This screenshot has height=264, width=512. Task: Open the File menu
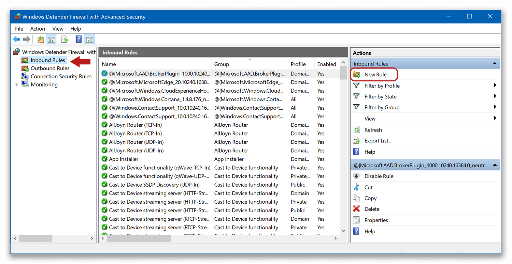(19, 29)
